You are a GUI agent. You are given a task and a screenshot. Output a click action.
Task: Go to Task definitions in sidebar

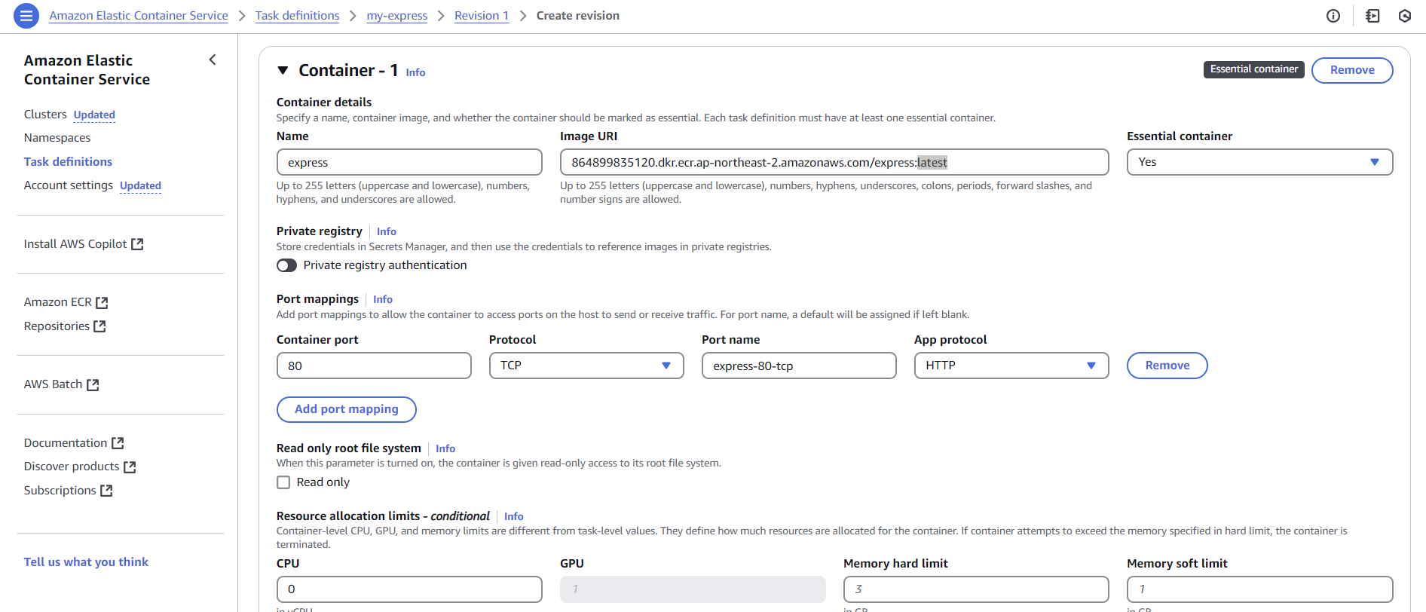pos(68,162)
